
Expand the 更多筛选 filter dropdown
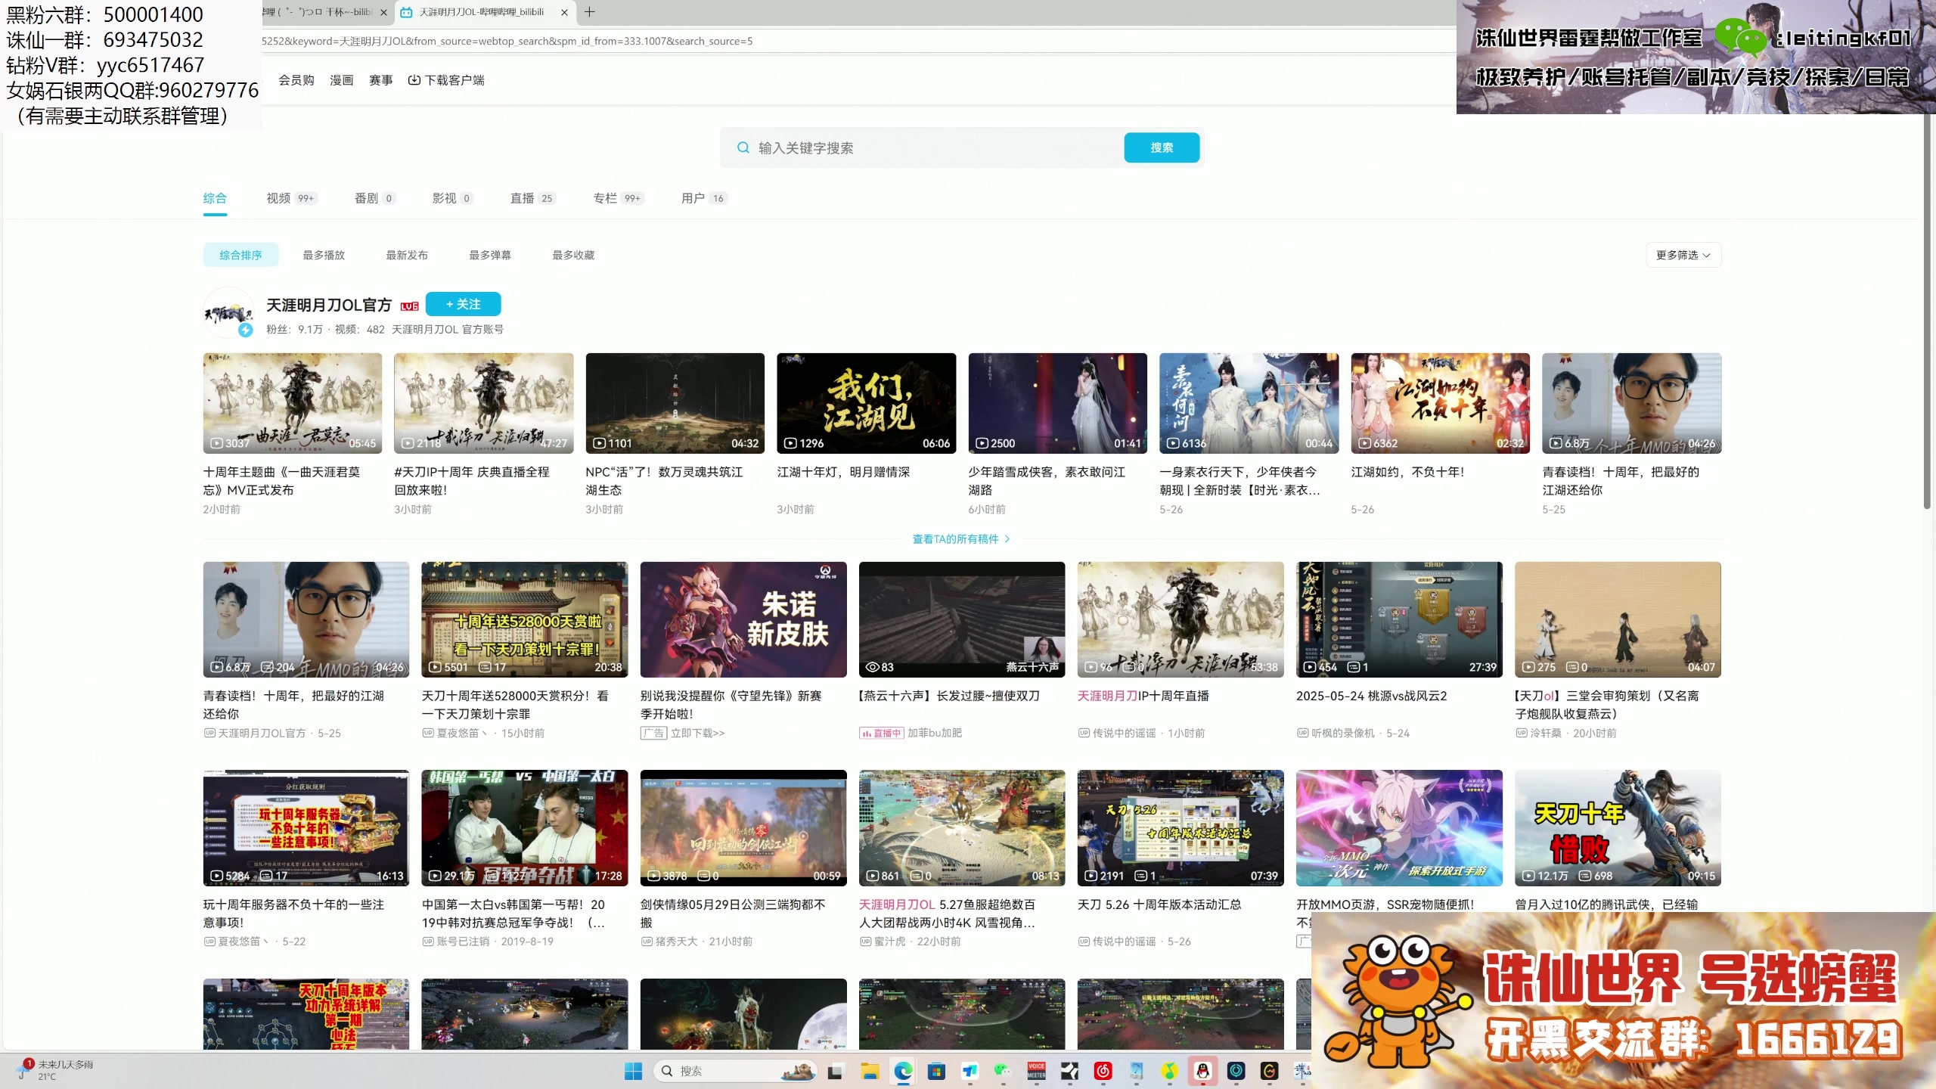(x=1683, y=255)
